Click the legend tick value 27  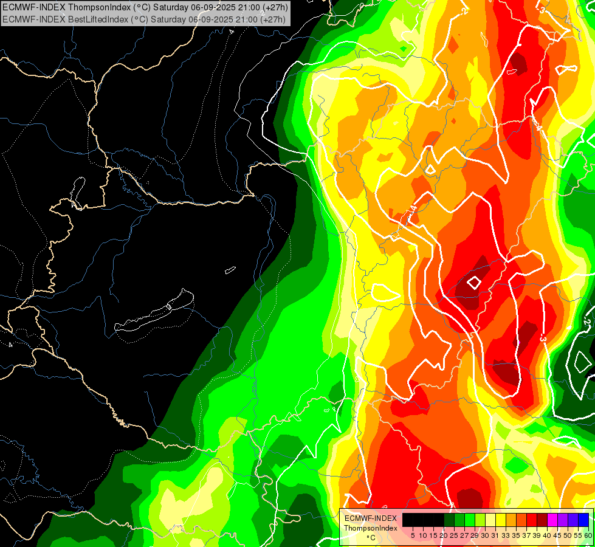[x=464, y=535]
